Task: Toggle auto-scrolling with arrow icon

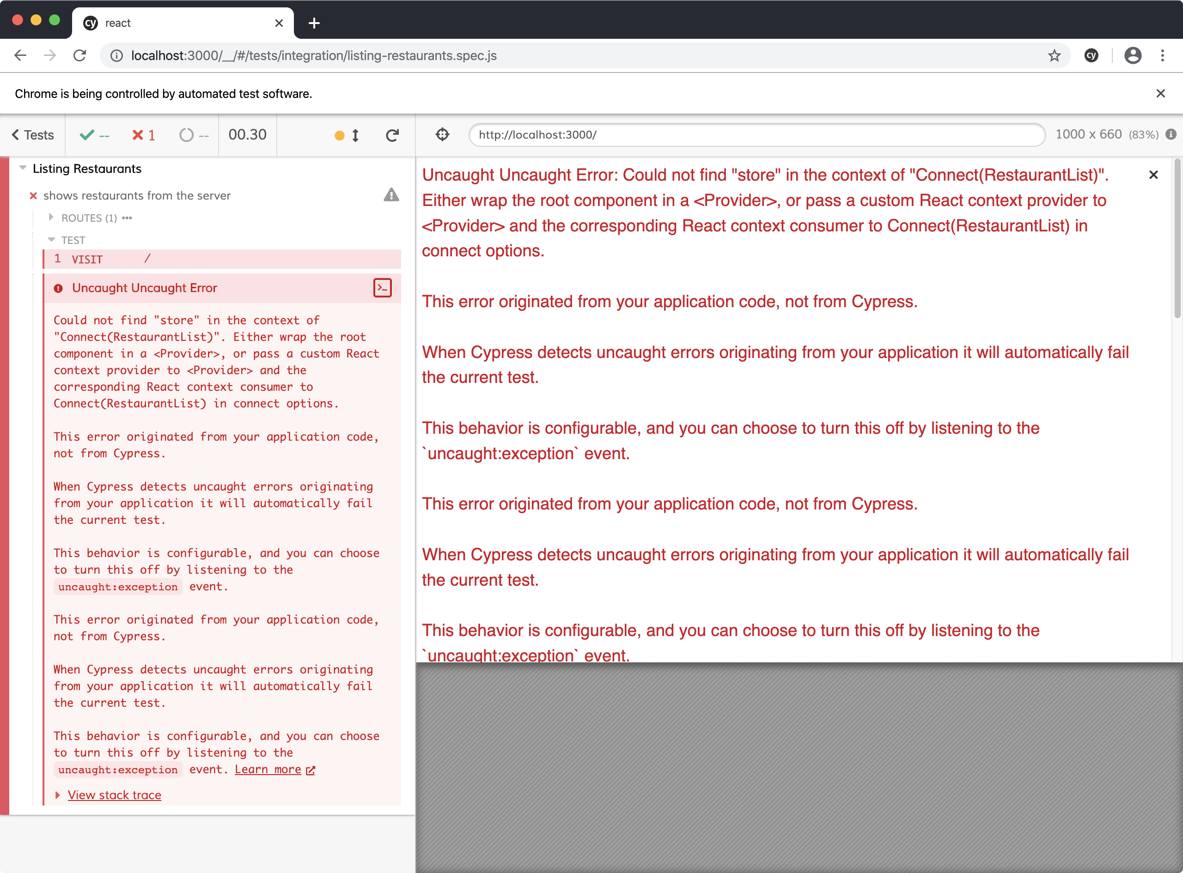Action: pyautogui.click(x=355, y=135)
